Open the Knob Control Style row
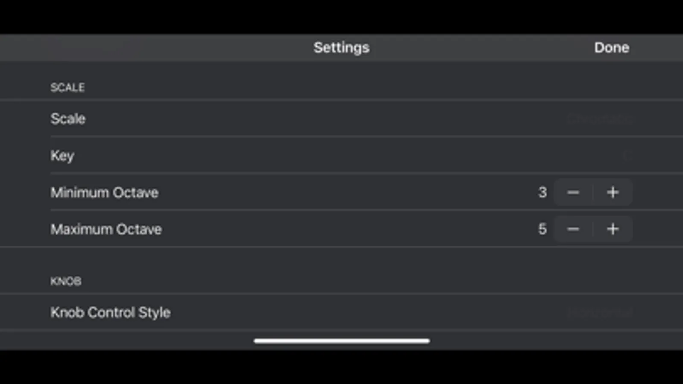This screenshot has width=683, height=384. [x=341, y=312]
